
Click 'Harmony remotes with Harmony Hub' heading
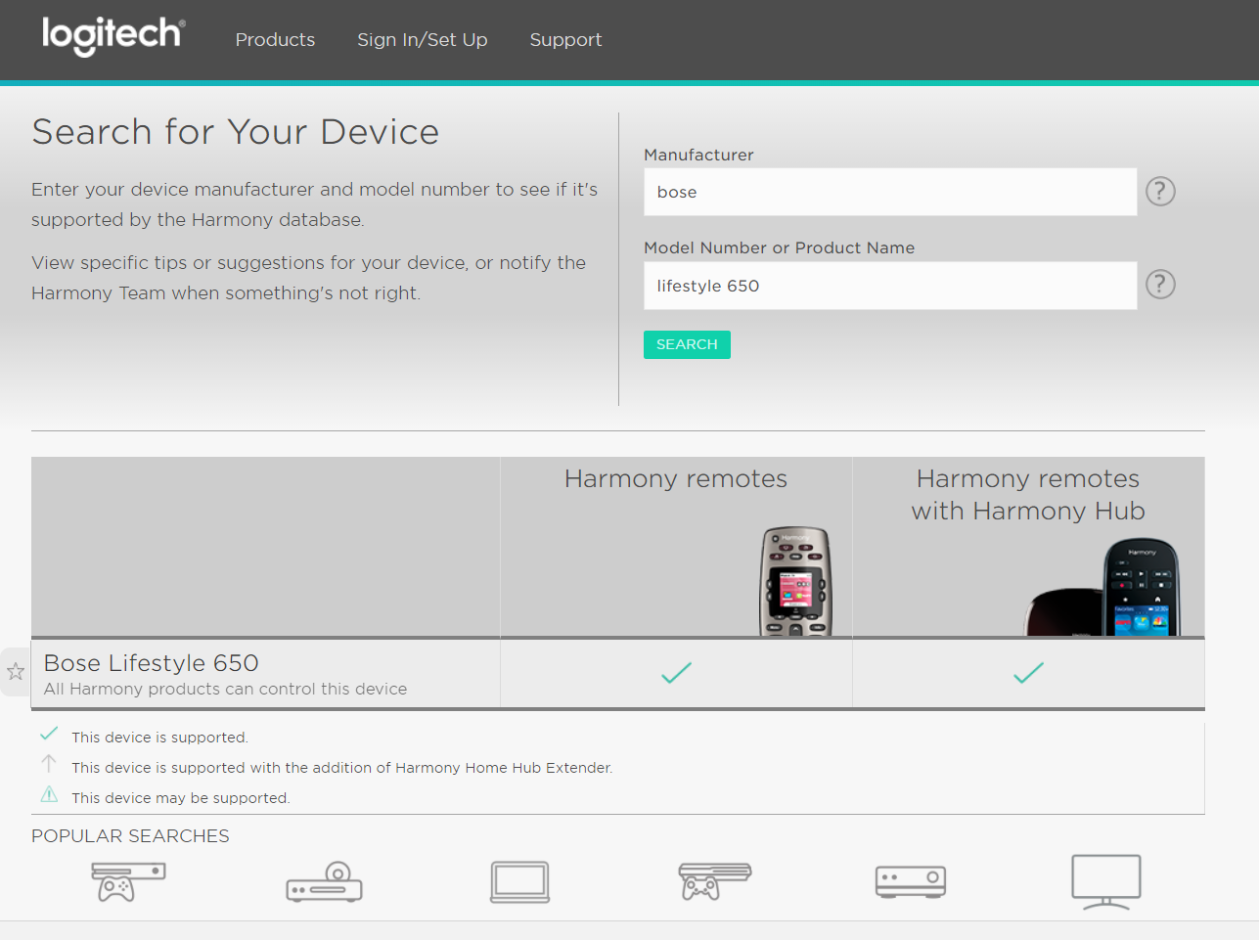point(1028,495)
